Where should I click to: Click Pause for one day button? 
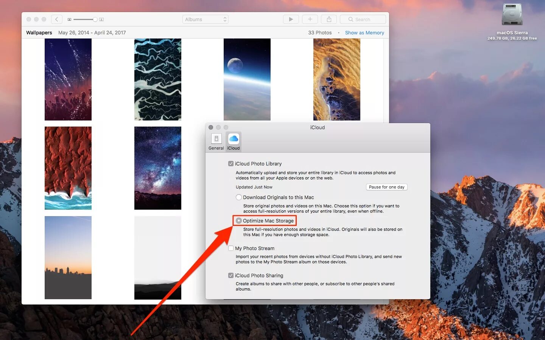pos(387,187)
